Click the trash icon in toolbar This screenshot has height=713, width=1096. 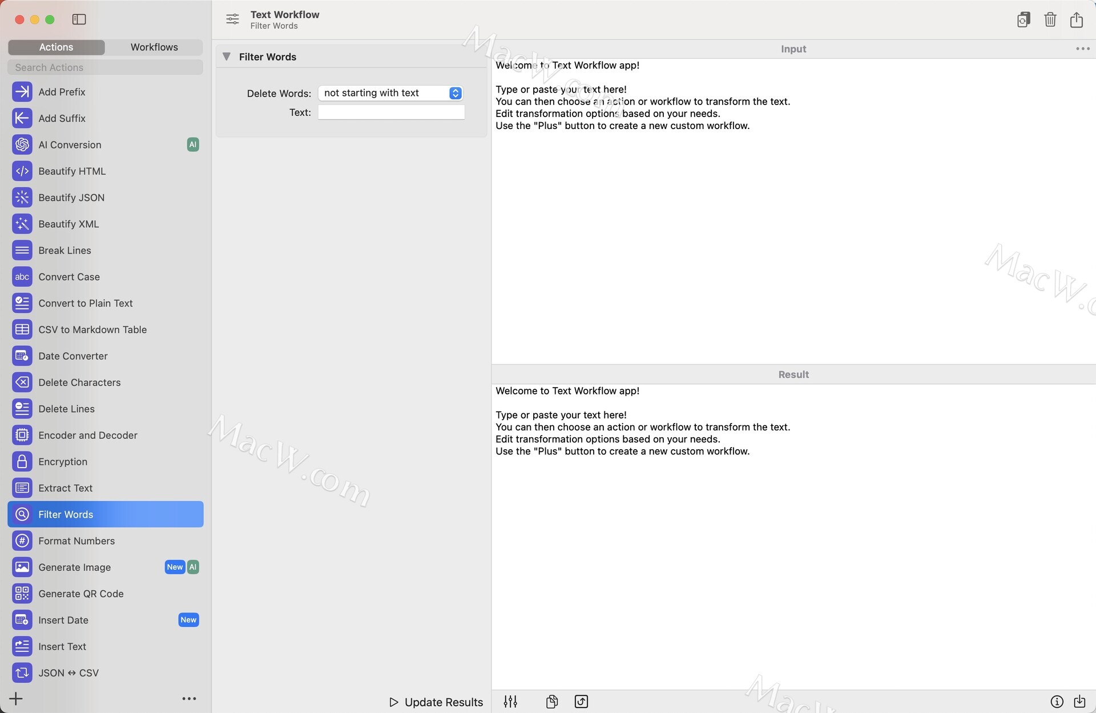click(1050, 19)
